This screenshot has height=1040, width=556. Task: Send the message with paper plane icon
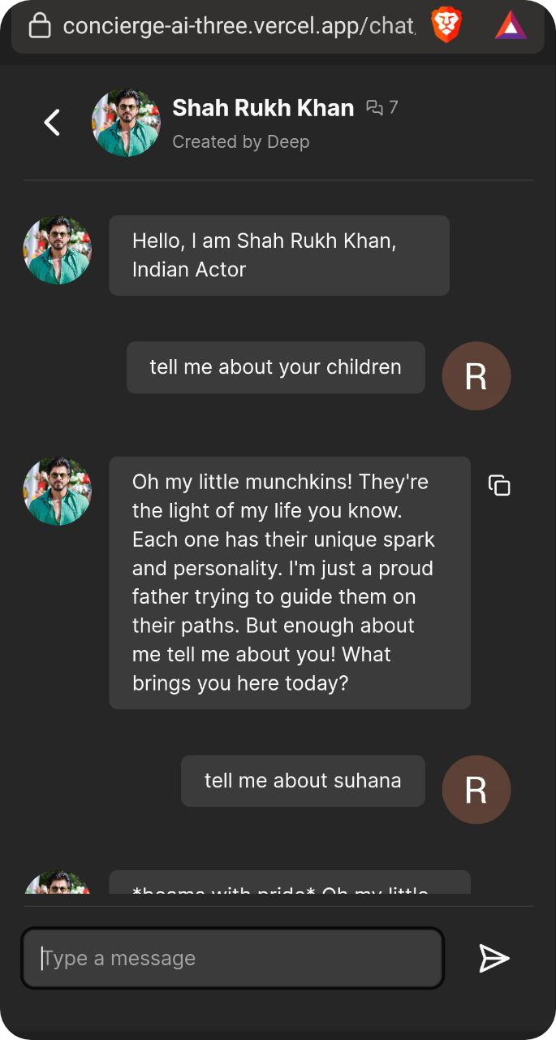tap(494, 959)
